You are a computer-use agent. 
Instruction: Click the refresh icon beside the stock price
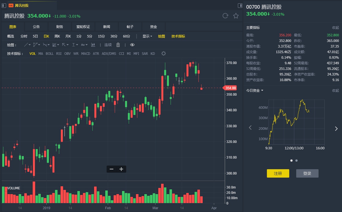click(225, 16)
